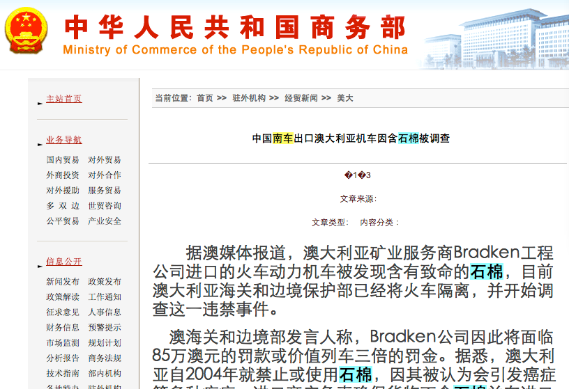Open 部内机构 in sidebar
The image size is (569, 389).
coord(105,373)
